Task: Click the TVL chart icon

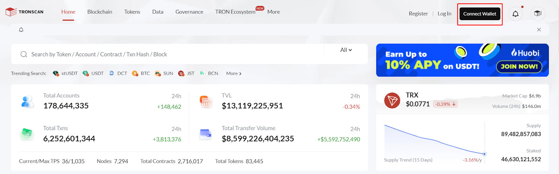Action: click(206, 101)
